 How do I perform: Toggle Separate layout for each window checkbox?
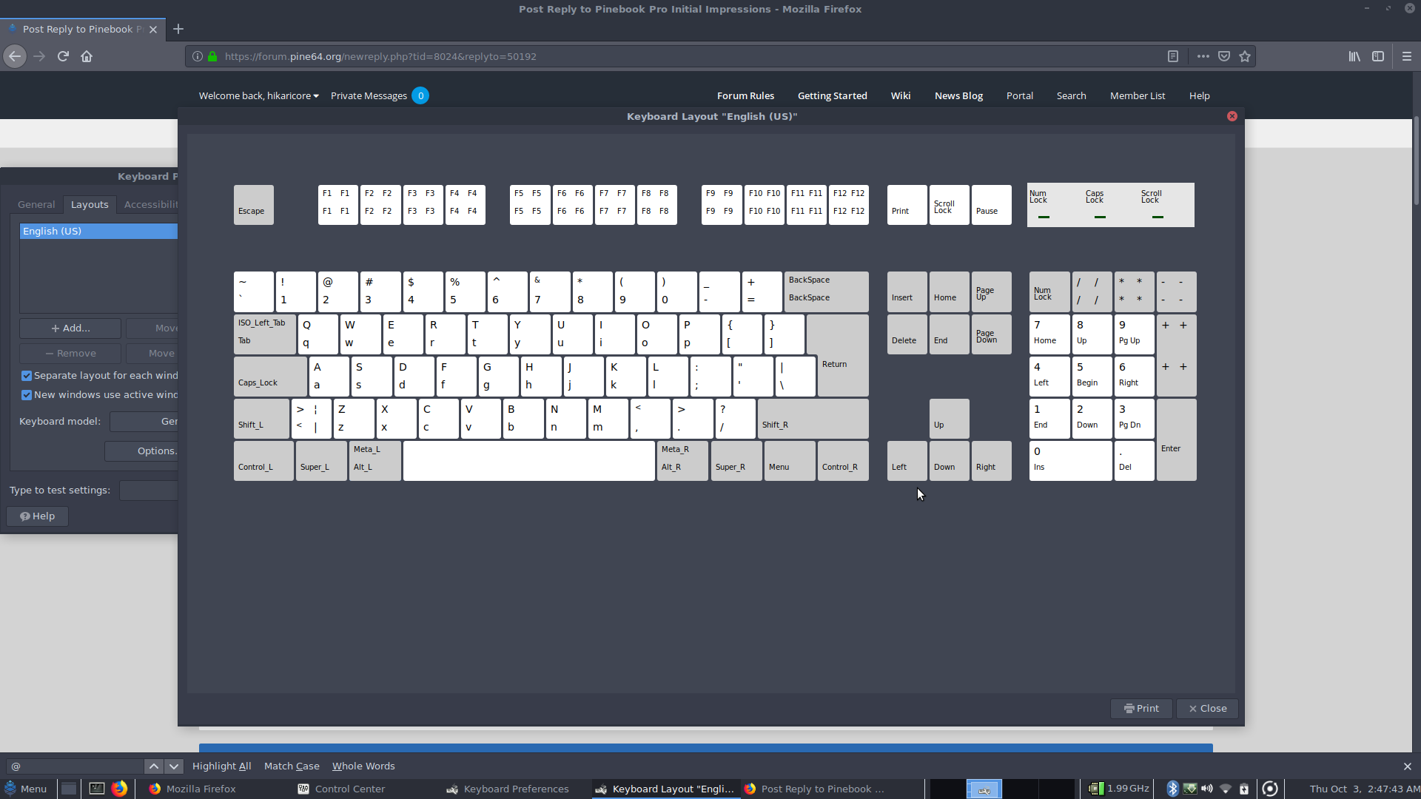(x=27, y=376)
